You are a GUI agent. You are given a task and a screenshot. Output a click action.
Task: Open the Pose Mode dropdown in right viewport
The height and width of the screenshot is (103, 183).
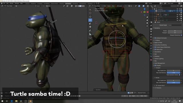click(97, 6)
